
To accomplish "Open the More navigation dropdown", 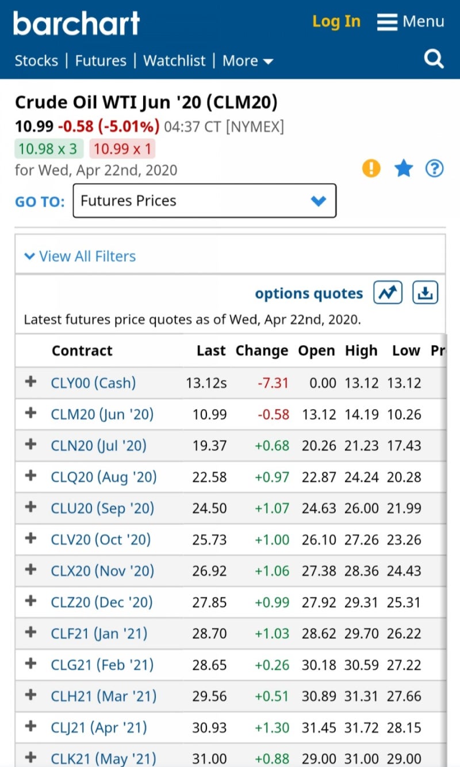I will click(248, 60).
